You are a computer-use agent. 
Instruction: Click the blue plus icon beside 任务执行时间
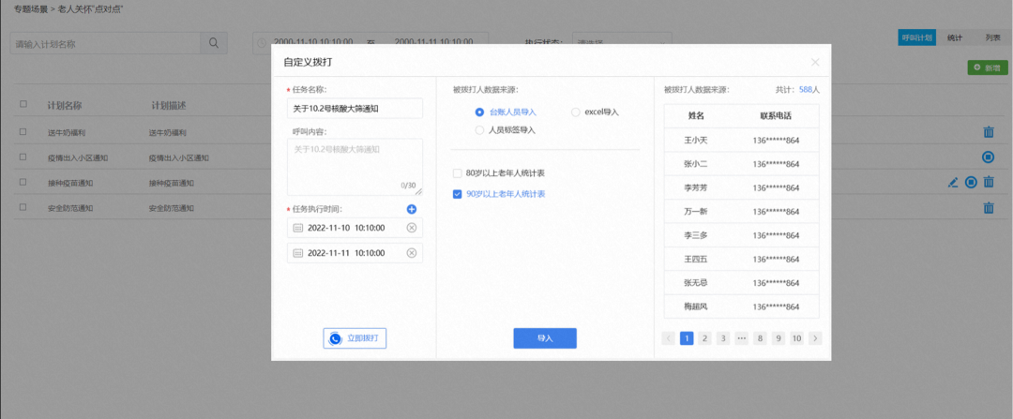[x=412, y=209]
